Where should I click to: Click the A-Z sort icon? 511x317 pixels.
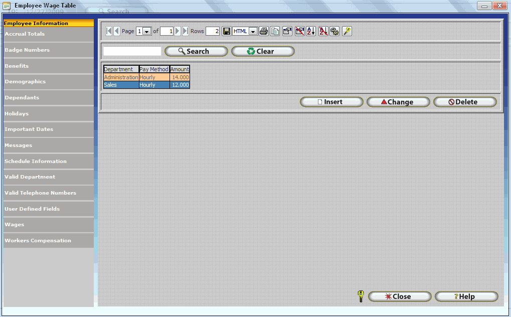311,31
